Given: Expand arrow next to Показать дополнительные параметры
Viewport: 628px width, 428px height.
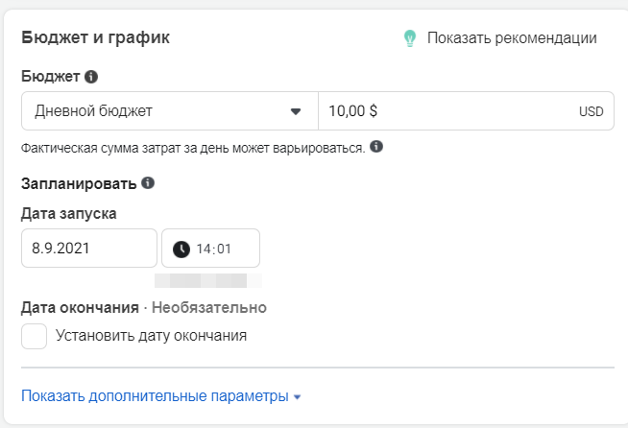Looking at the screenshot, I should coord(298,396).
